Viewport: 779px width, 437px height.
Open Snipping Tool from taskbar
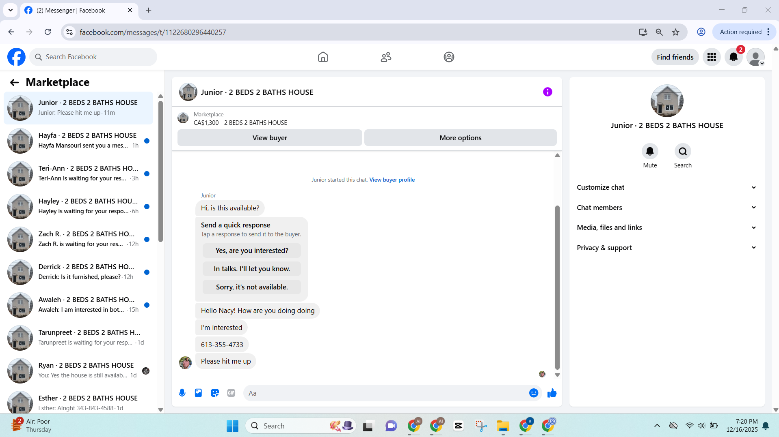click(x=481, y=426)
